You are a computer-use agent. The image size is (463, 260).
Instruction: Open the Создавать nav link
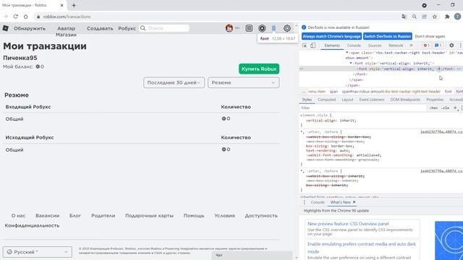click(x=100, y=28)
